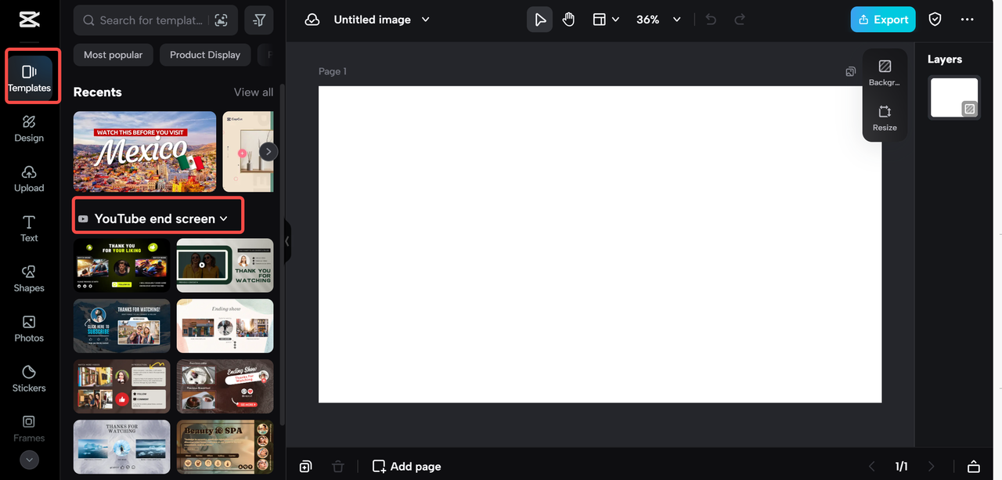Click the Page 1 label

click(333, 71)
